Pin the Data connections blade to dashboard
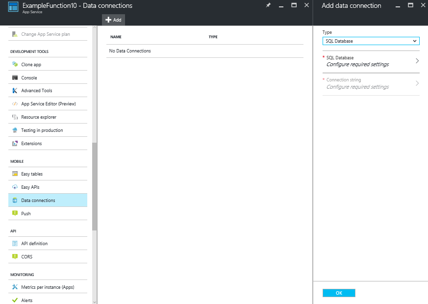Image resolution: width=428 pixels, height=304 pixels. (268, 5)
